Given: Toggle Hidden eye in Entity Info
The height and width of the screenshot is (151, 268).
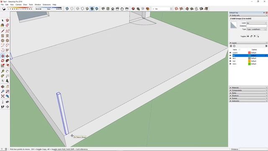Looking at the screenshot, I should pos(248,36).
